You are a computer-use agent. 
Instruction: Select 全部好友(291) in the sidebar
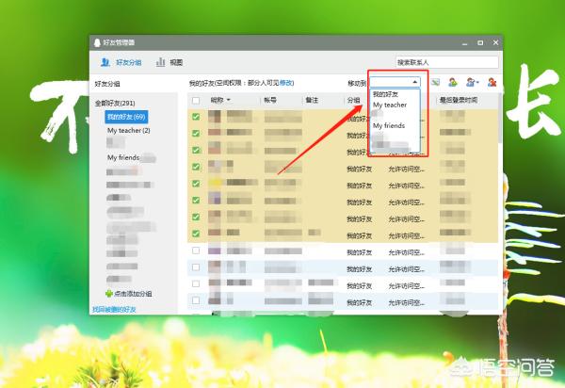(115, 103)
